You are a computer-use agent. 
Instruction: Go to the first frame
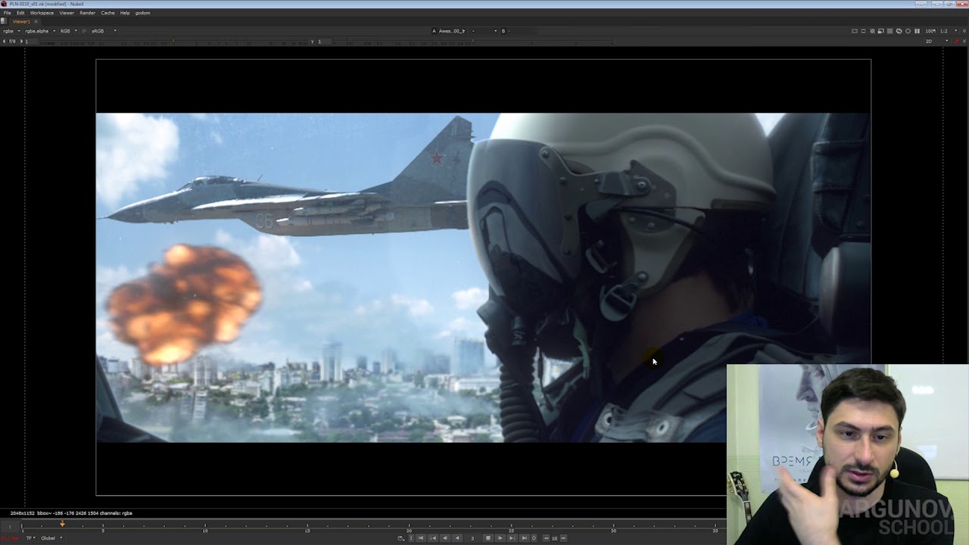pos(421,538)
